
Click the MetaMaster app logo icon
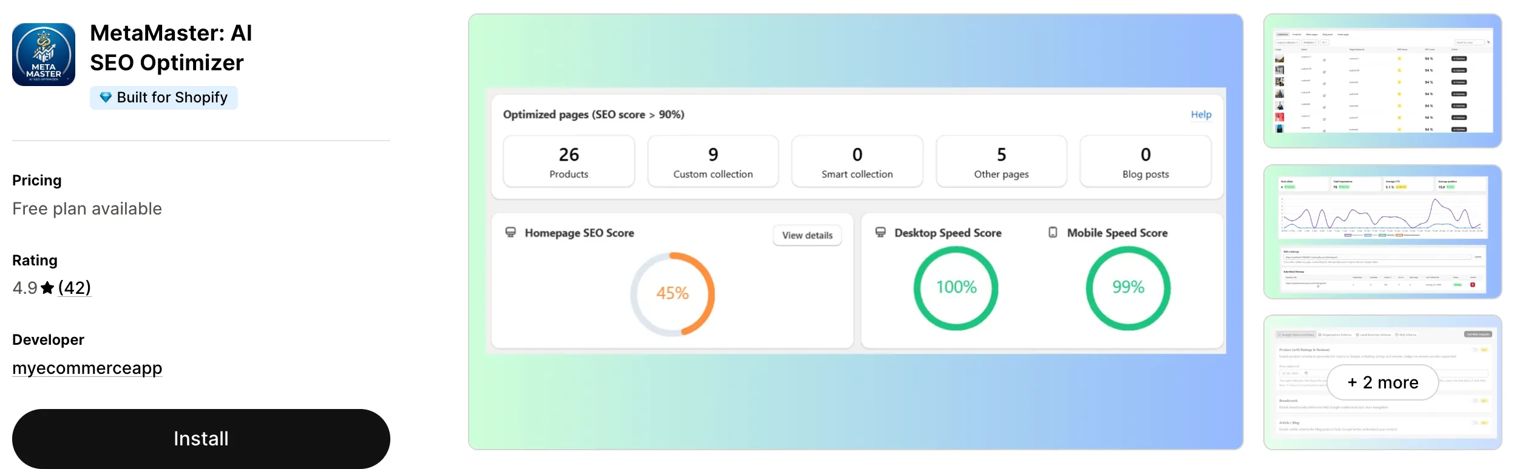click(44, 55)
